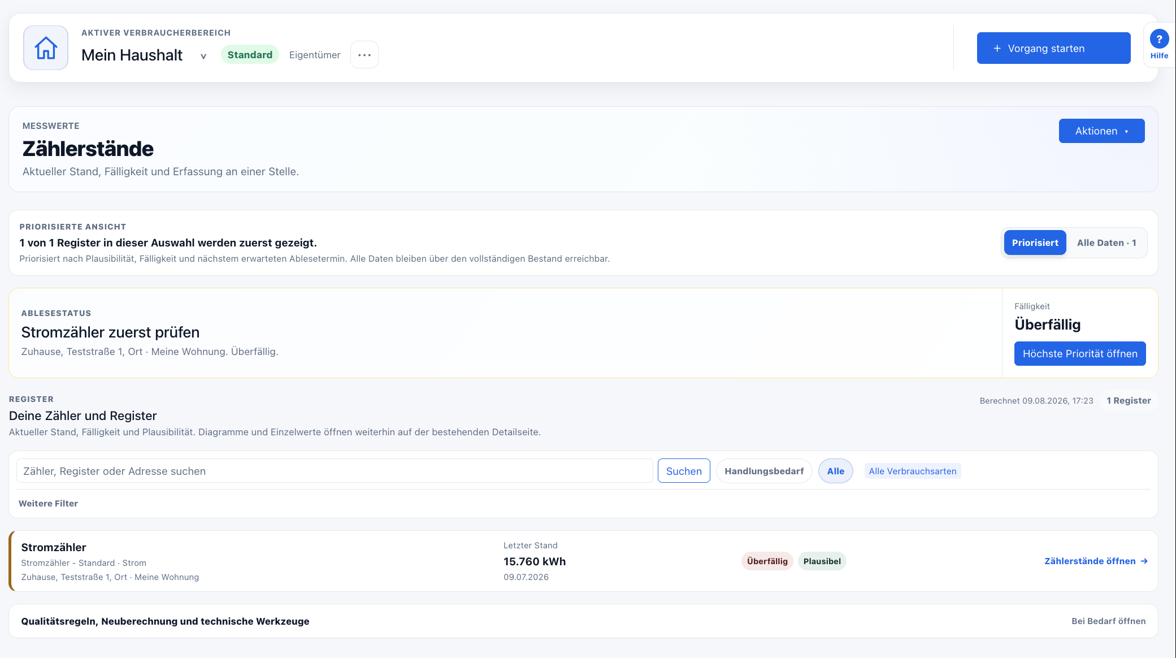1176x658 pixels.
Task: Click the house icon for Mein Haushalt
Action: (46, 48)
